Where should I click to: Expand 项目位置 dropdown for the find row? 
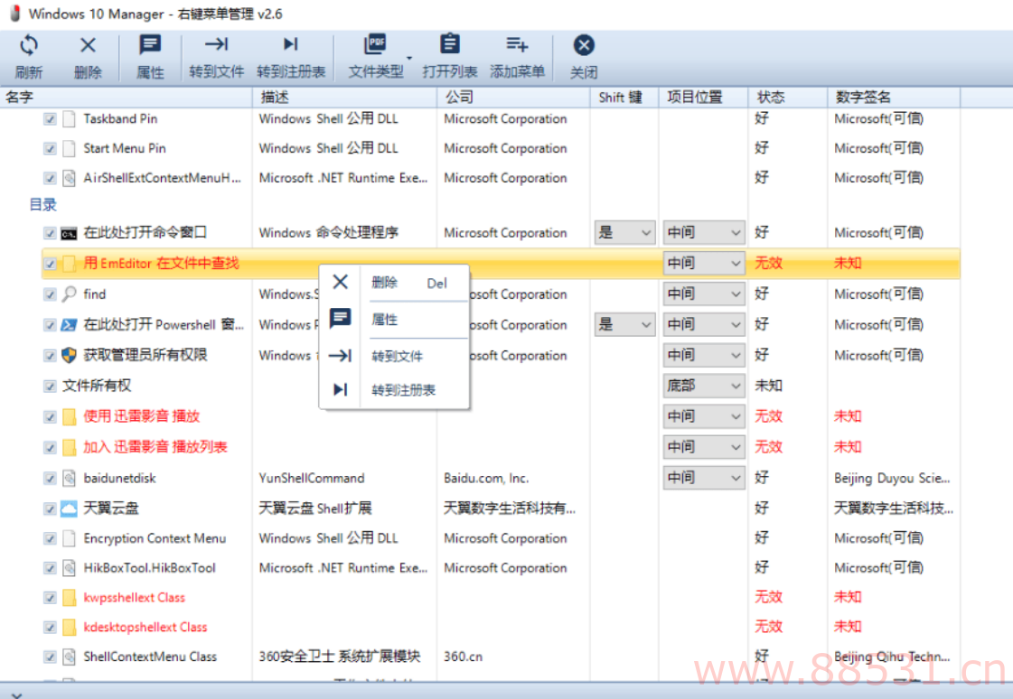click(x=704, y=294)
